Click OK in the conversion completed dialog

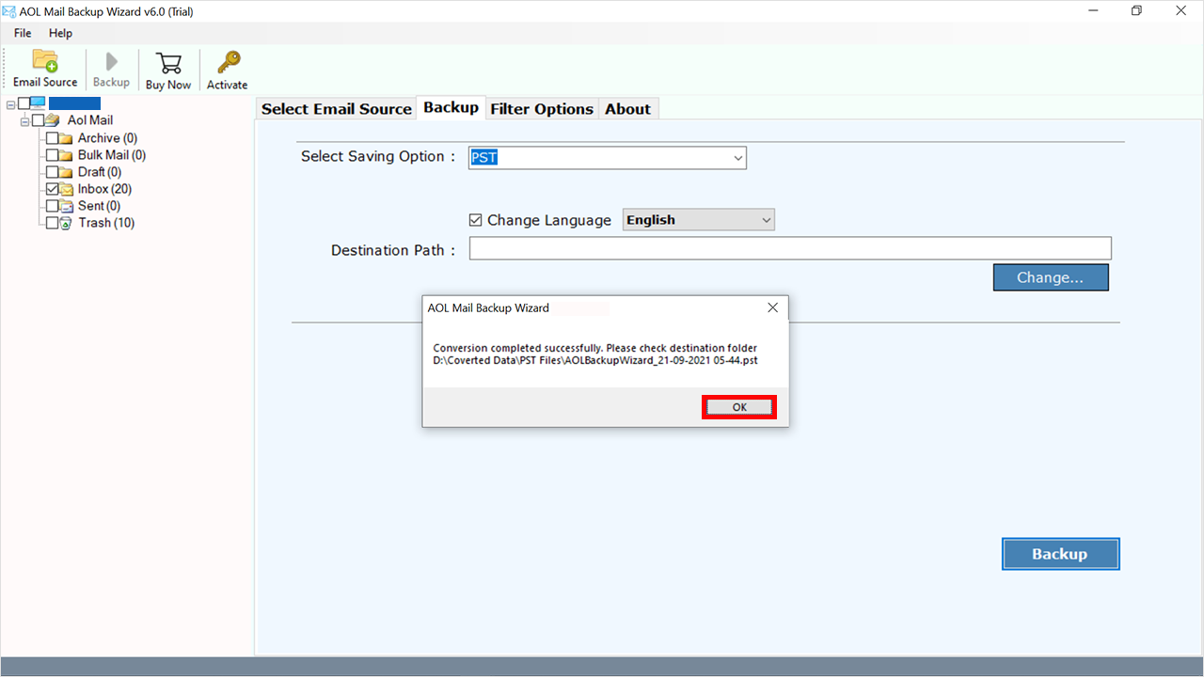[739, 407]
